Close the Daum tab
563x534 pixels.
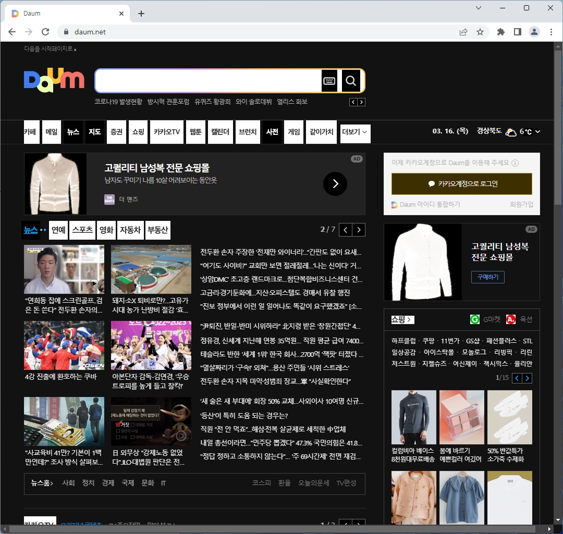[121, 14]
